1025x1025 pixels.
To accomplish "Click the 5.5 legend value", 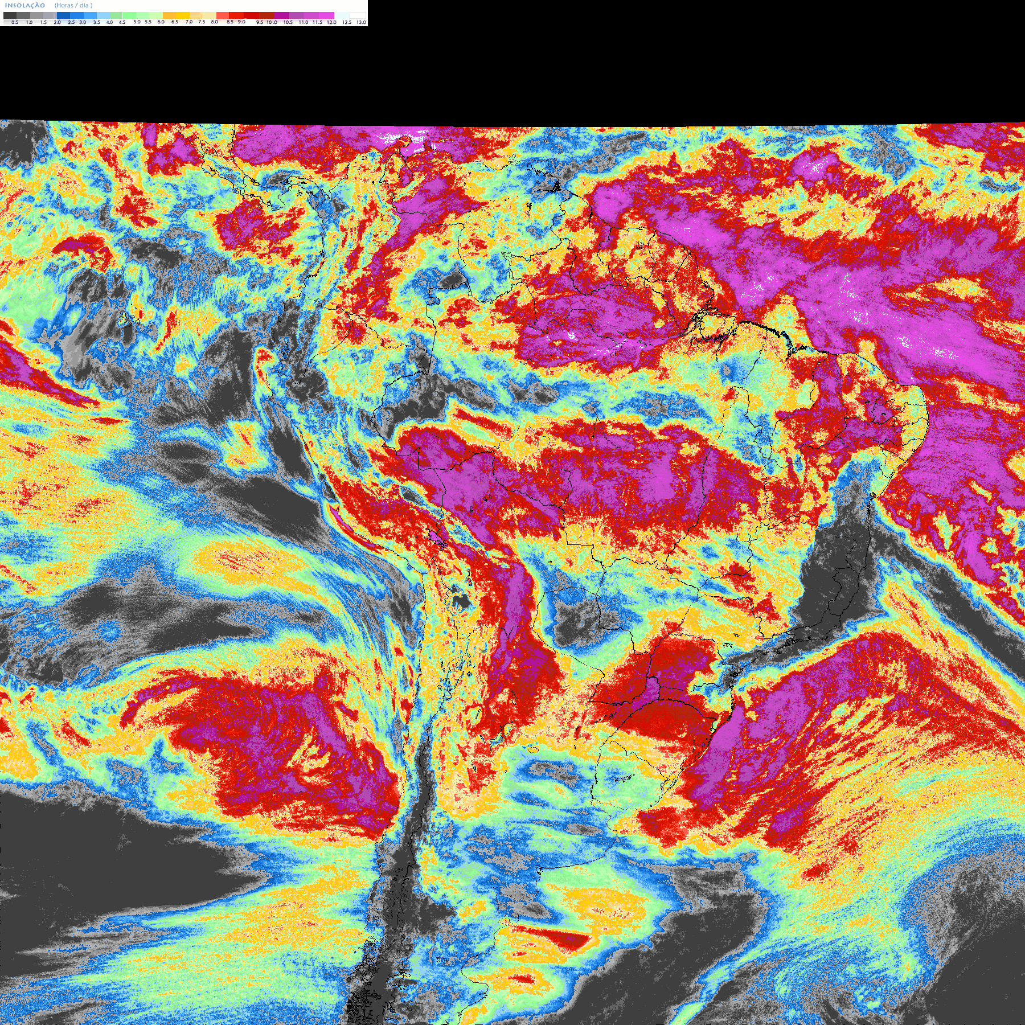I will [148, 22].
